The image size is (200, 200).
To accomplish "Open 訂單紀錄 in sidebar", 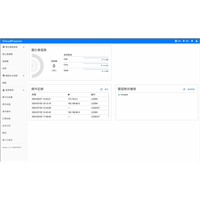I will tap(7, 118).
